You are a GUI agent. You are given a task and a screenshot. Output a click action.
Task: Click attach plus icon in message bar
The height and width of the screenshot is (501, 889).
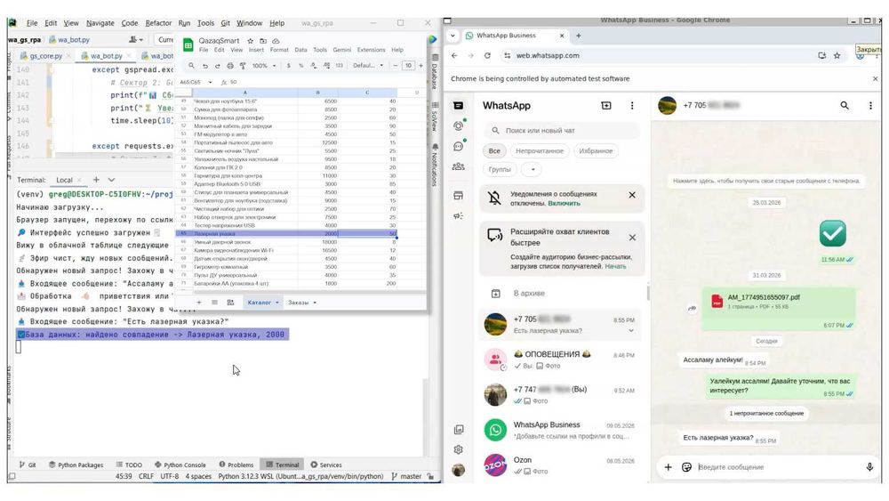pos(668,467)
